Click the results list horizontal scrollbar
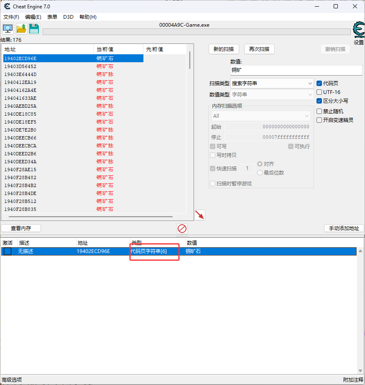 (91, 217)
